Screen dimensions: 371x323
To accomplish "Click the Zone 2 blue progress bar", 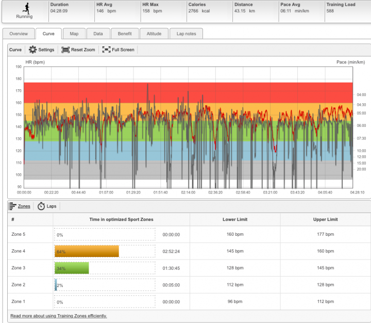I will [56, 285].
